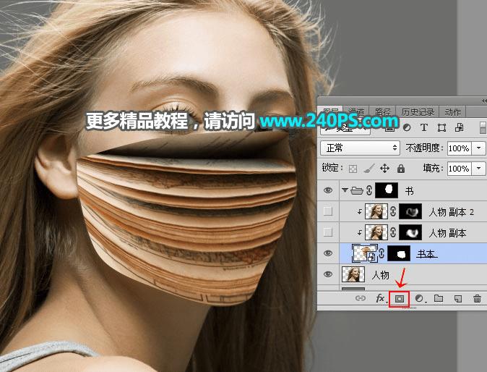487x372 pixels.
Task: Select 人物 layer thumbnail
Action: (353, 274)
